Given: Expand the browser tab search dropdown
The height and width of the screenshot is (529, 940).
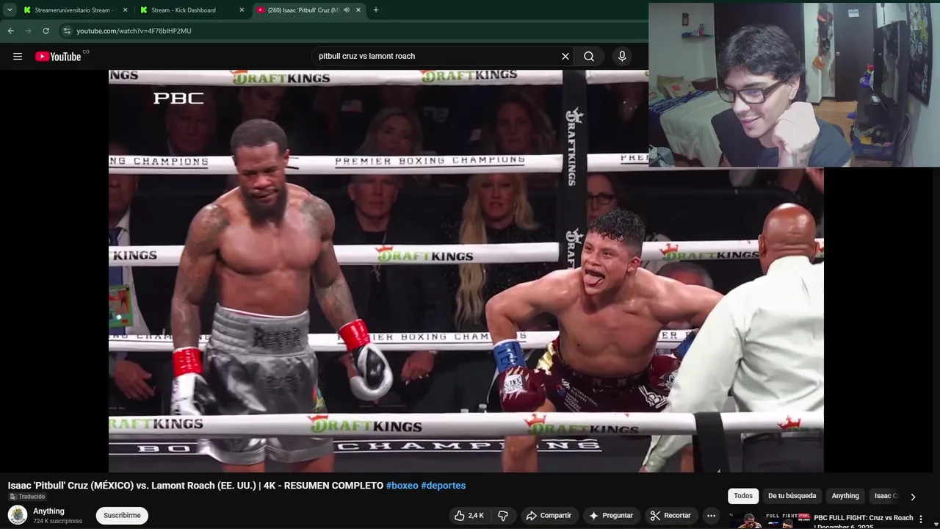Looking at the screenshot, I should click(x=10, y=10).
